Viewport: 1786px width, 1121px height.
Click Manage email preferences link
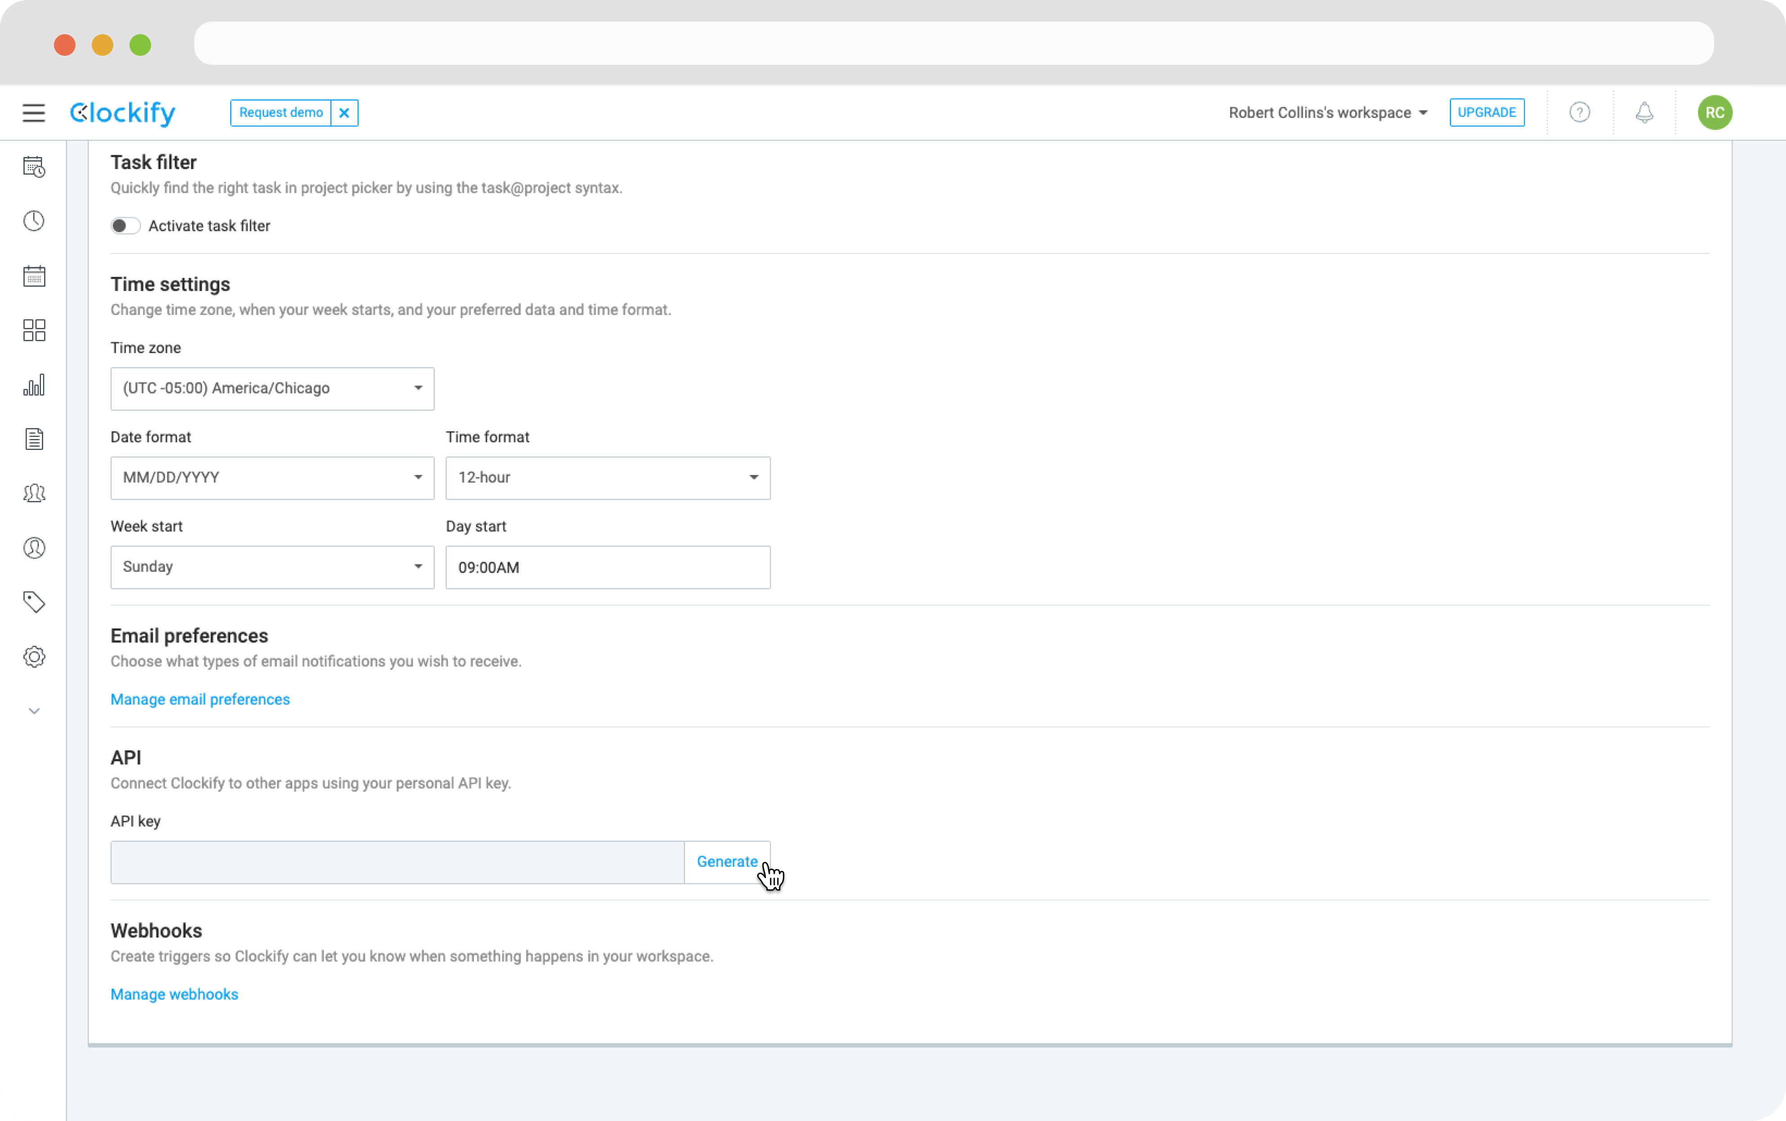(x=200, y=700)
